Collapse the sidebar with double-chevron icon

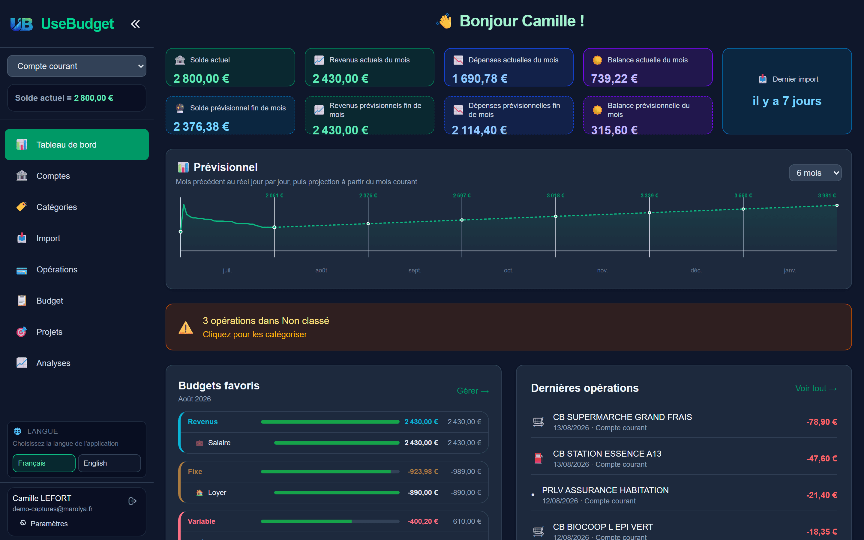pos(135,24)
